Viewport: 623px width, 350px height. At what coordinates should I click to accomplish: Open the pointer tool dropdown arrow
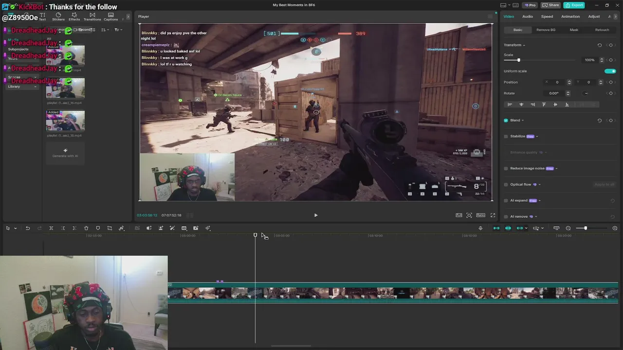(x=15, y=228)
